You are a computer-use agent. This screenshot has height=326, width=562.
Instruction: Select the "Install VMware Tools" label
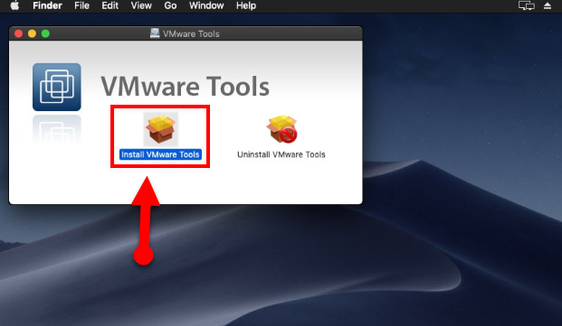[160, 154]
